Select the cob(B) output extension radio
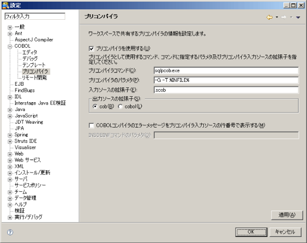Screen dimensions: 307x243 click(x=95, y=107)
